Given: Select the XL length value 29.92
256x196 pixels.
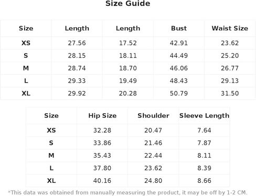Looking at the screenshot, I should click(77, 93).
